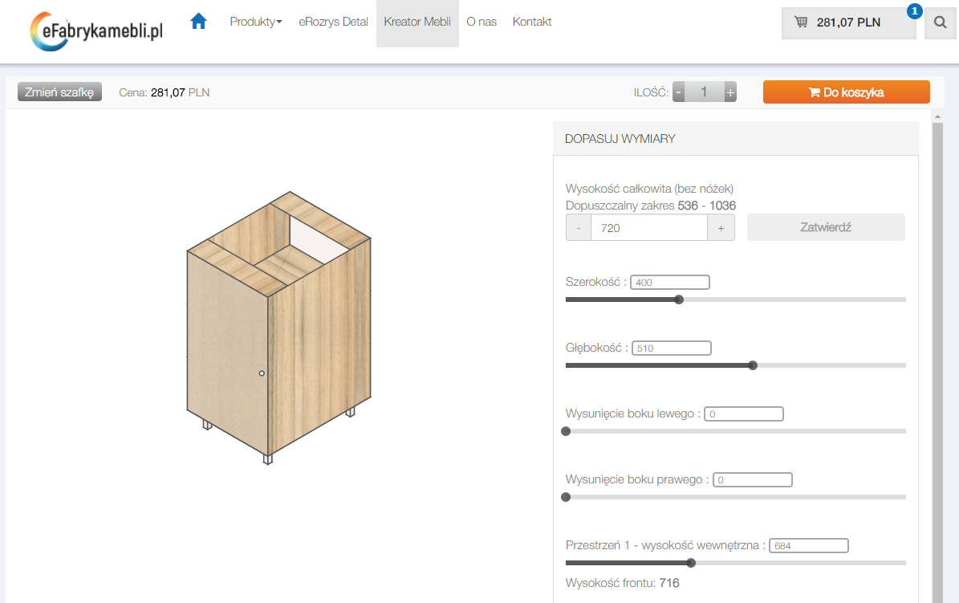Add the cabinet with Do koszyka button
Screen dimensions: 959x603
coord(846,92)
